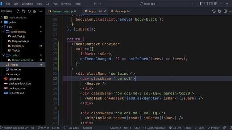Close the App.js tab

click(x=105, y=11)
